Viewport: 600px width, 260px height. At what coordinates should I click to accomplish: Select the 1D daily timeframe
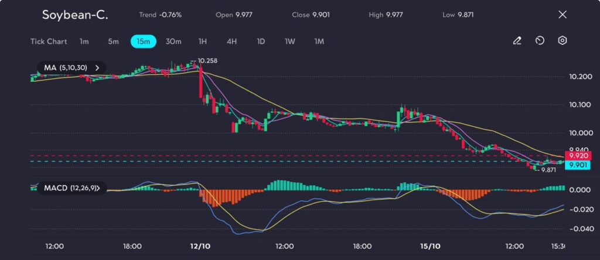tap(261, 41)
